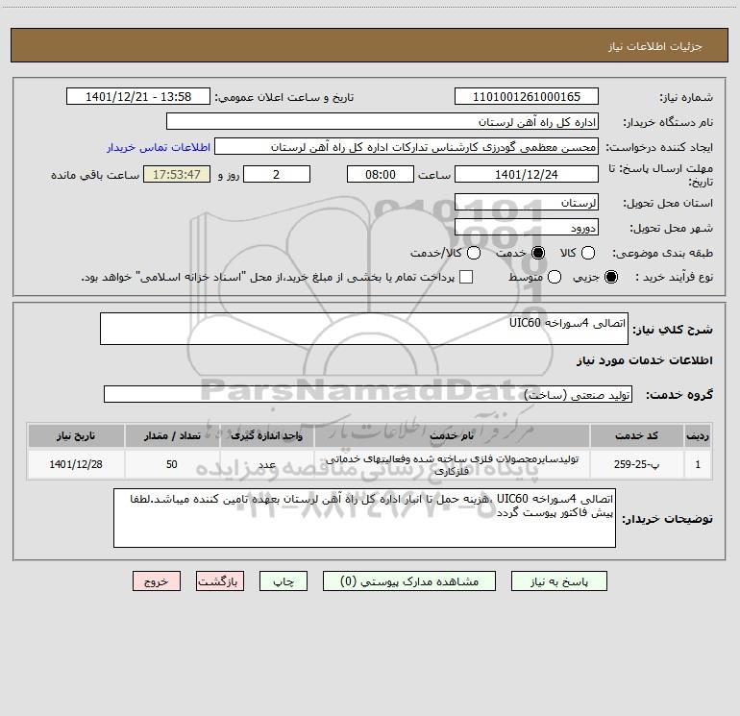The image size is (740, 716).
Task: Toggle the Islamic treasury bonds payment checkbox
Action: tap(466, 277)
